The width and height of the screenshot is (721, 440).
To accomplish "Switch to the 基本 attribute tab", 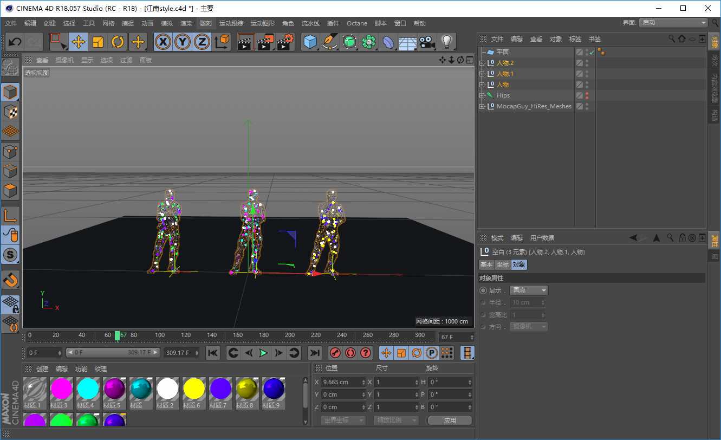I will pos(486,264).
